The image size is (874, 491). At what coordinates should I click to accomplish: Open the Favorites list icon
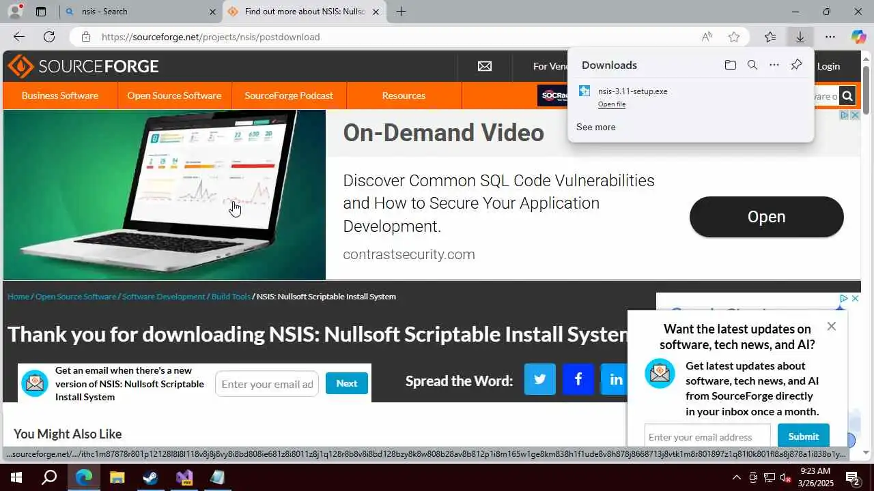click(770, 37)
